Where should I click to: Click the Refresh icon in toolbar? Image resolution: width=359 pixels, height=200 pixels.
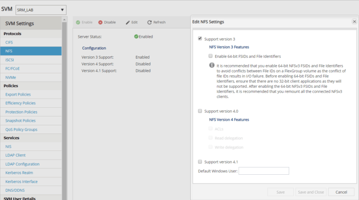(149, 22)
